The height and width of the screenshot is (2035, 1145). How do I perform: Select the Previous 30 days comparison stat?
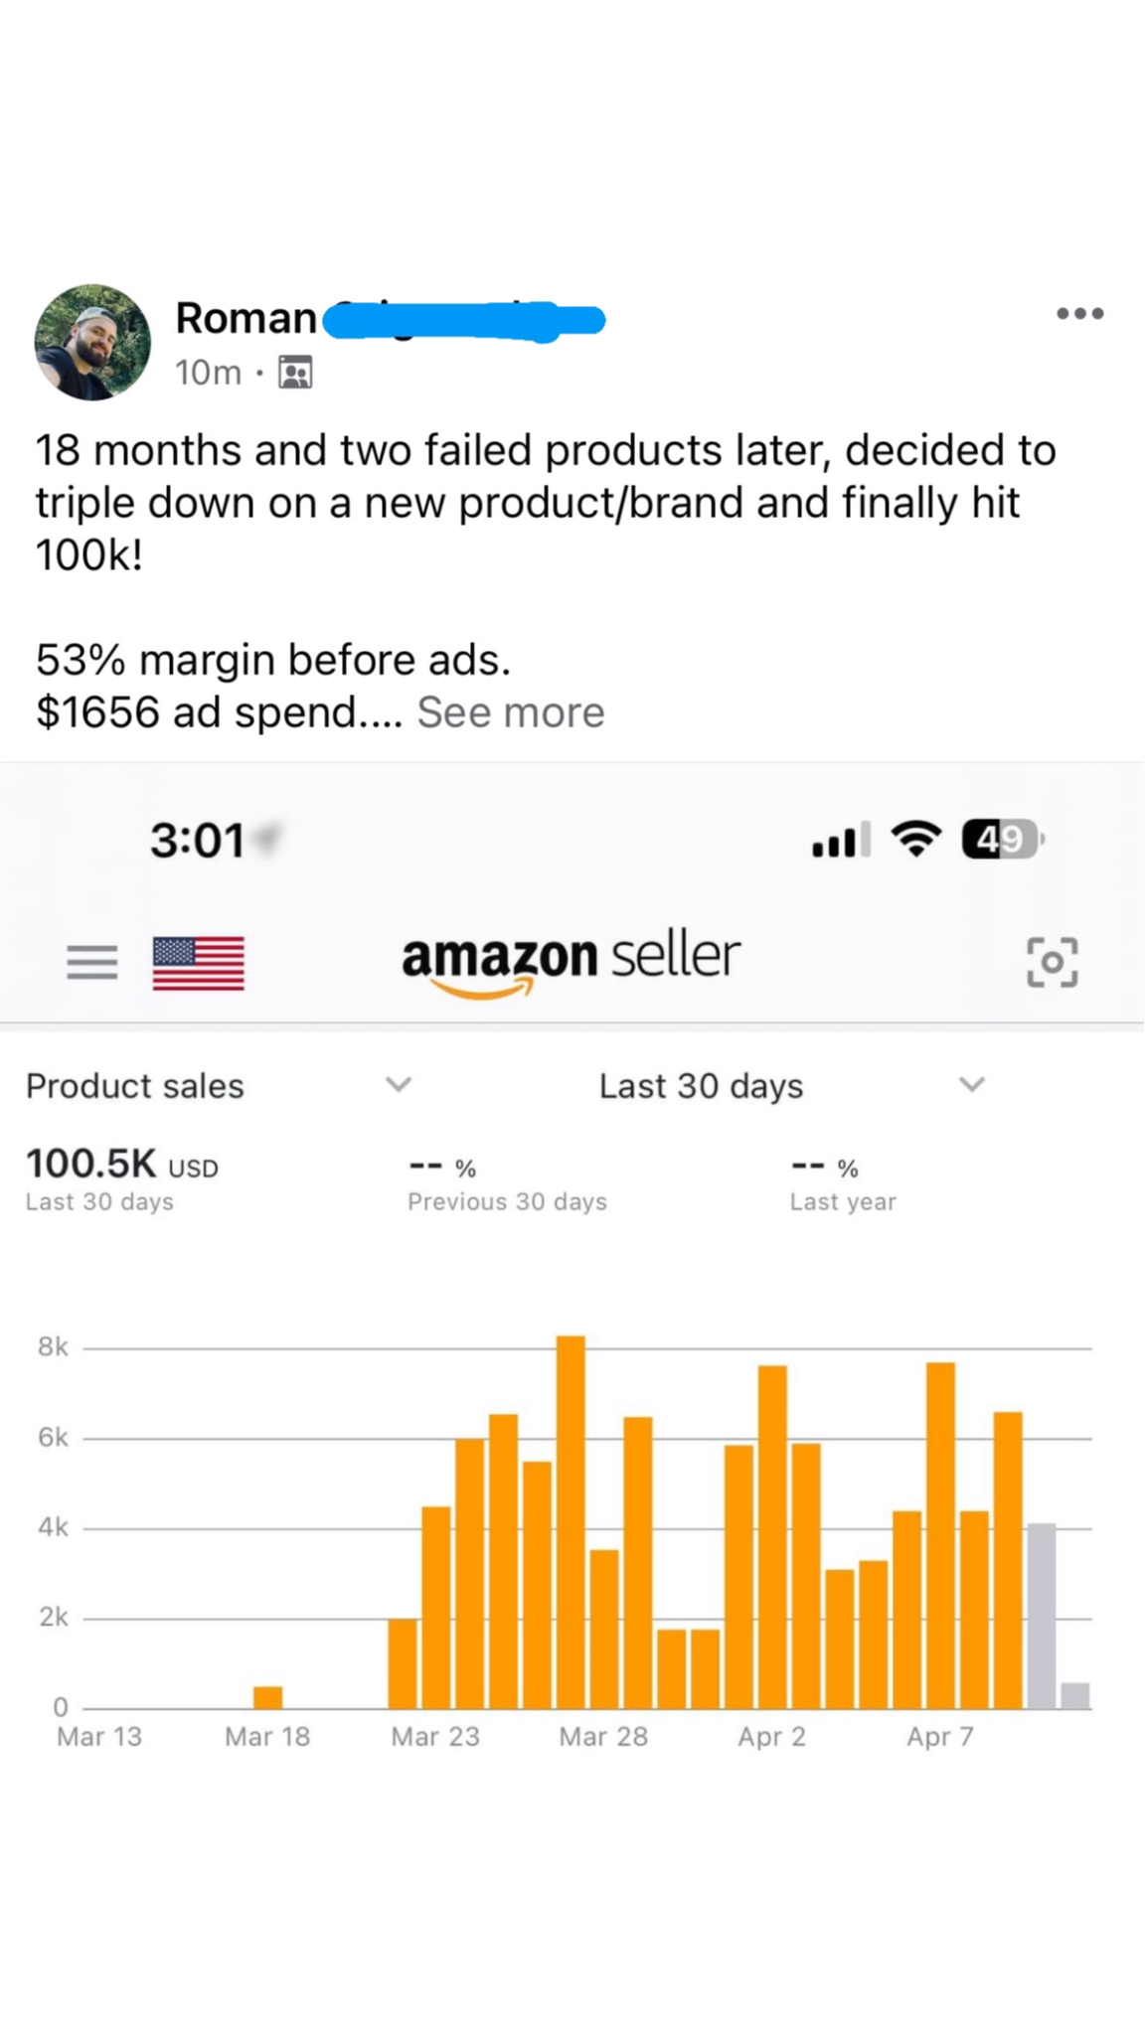pyautogui.click(x=507, y=1182)
